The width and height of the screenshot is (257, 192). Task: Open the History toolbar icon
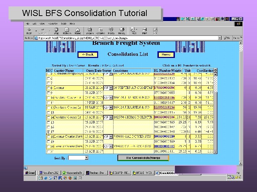122,31
